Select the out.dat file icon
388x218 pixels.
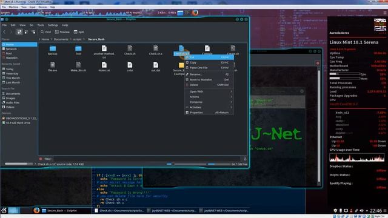tap(156, 65)
